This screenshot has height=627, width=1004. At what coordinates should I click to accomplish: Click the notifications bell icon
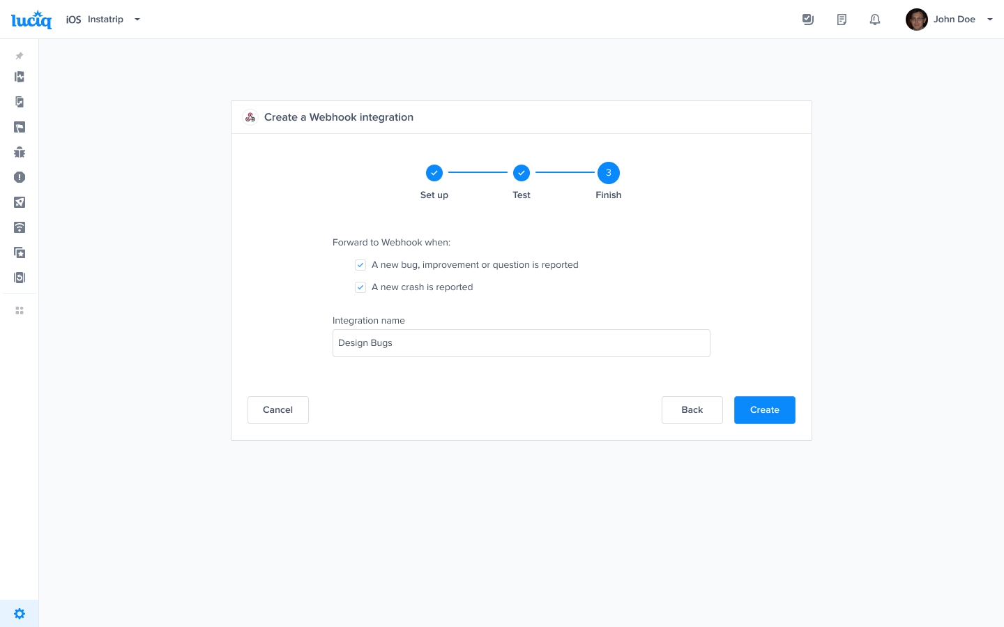pyautogui.click(x=875, y=20)
